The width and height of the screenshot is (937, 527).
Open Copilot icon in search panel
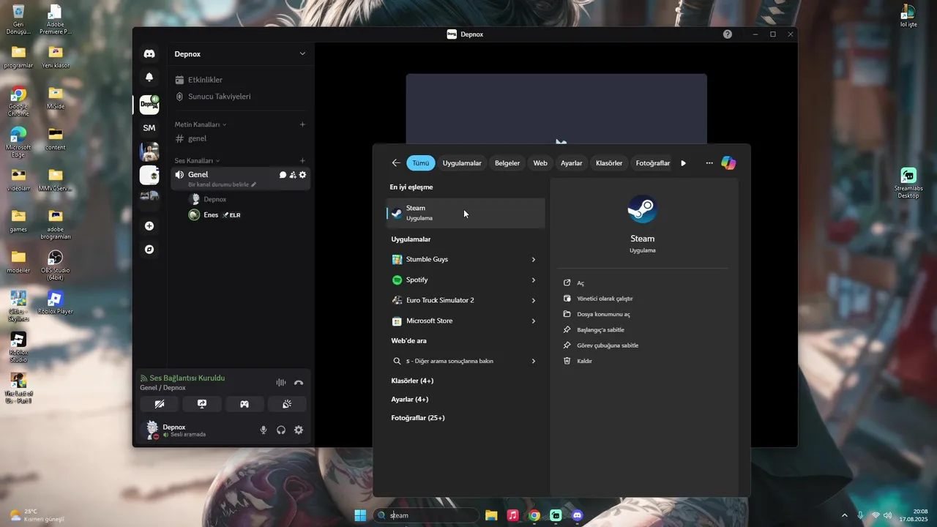coord(728,163)
